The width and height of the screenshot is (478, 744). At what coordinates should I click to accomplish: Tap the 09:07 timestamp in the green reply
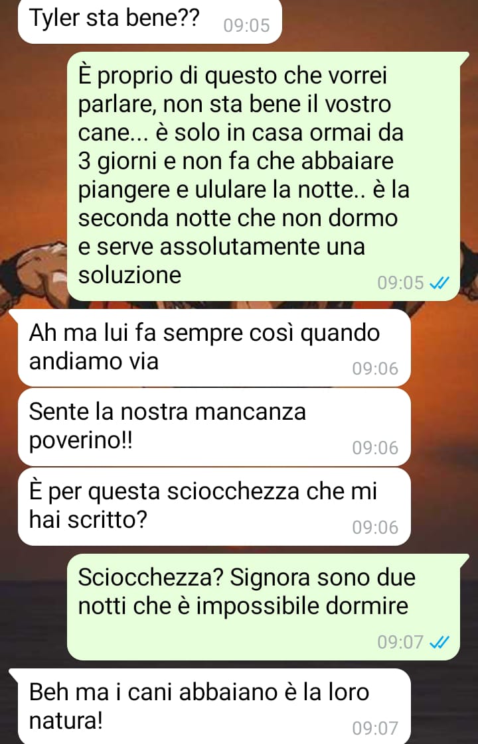(x=400, y=643)
